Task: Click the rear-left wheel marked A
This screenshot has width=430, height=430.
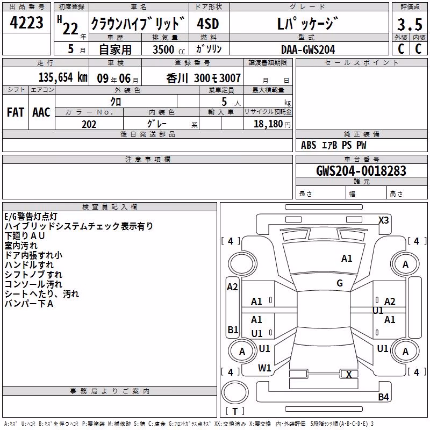Action: pyautogui.click(x=242, y=351)
